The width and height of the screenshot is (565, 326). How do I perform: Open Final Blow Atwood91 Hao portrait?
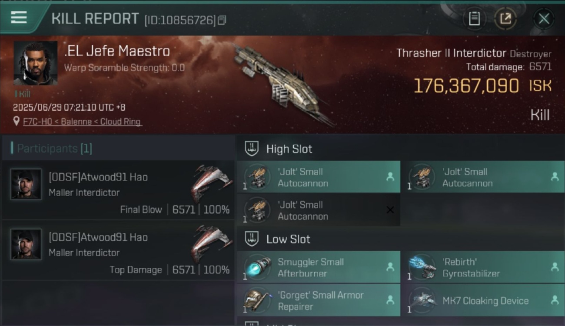(26, 184)
